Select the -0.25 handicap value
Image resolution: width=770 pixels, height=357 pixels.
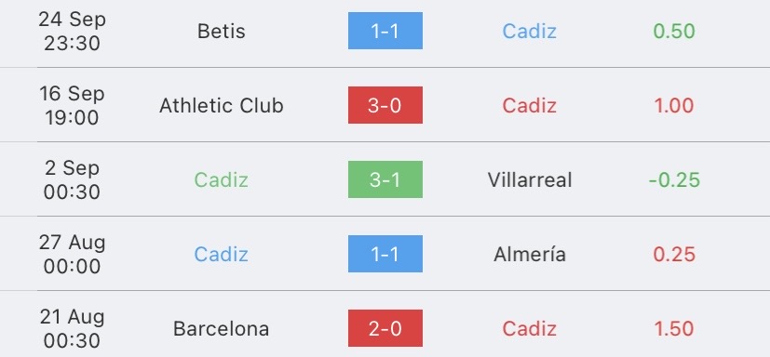point(674,180)
